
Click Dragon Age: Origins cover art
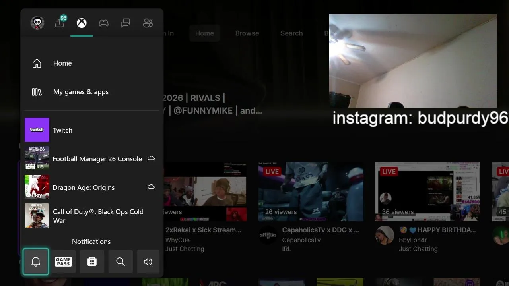point(37,187)
